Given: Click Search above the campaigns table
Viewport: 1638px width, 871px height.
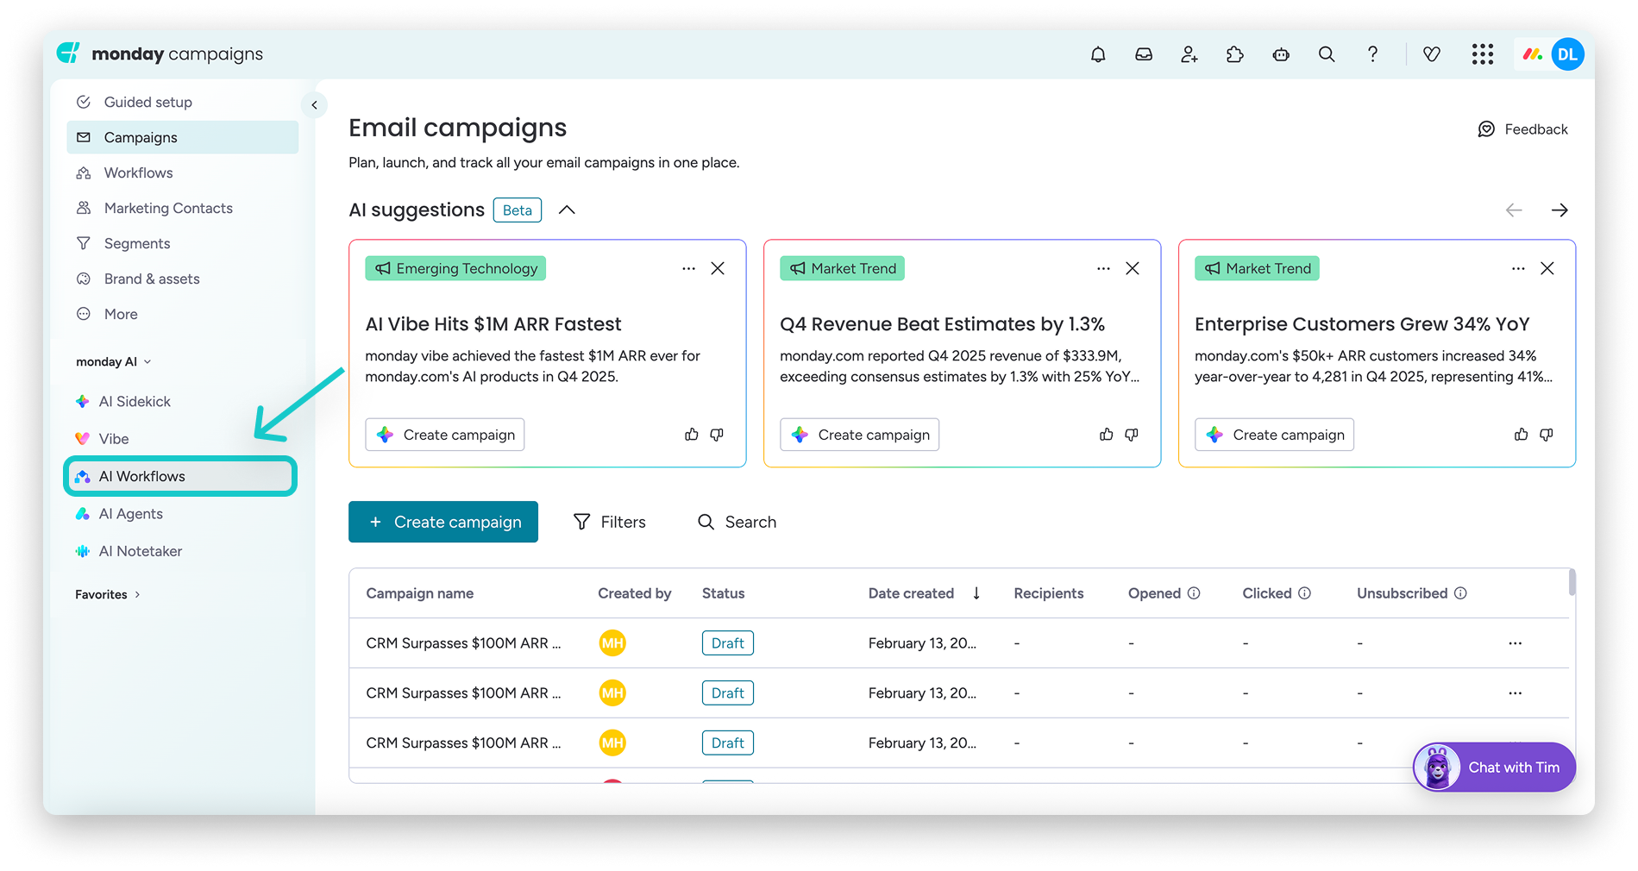Looking at the screenshot, I should [x=737, y=522].
